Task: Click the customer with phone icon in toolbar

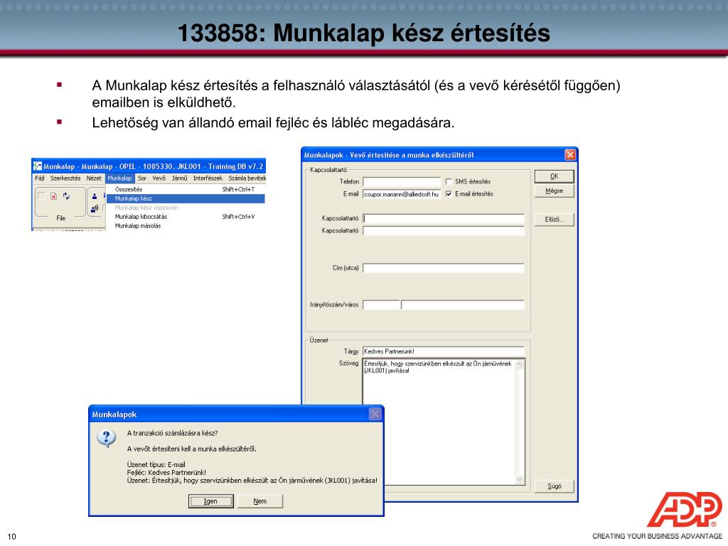Action: click(95, 208)
